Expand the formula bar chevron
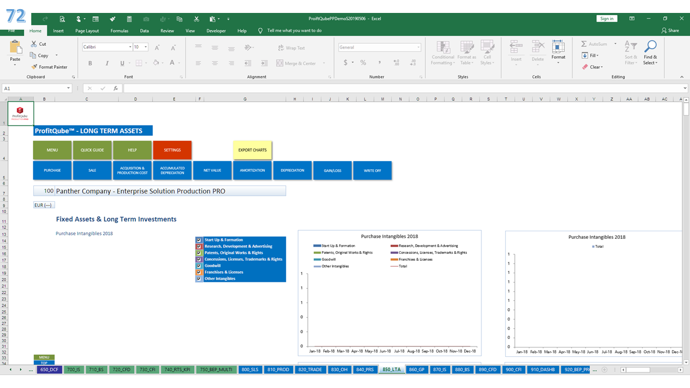 point(685,88)
